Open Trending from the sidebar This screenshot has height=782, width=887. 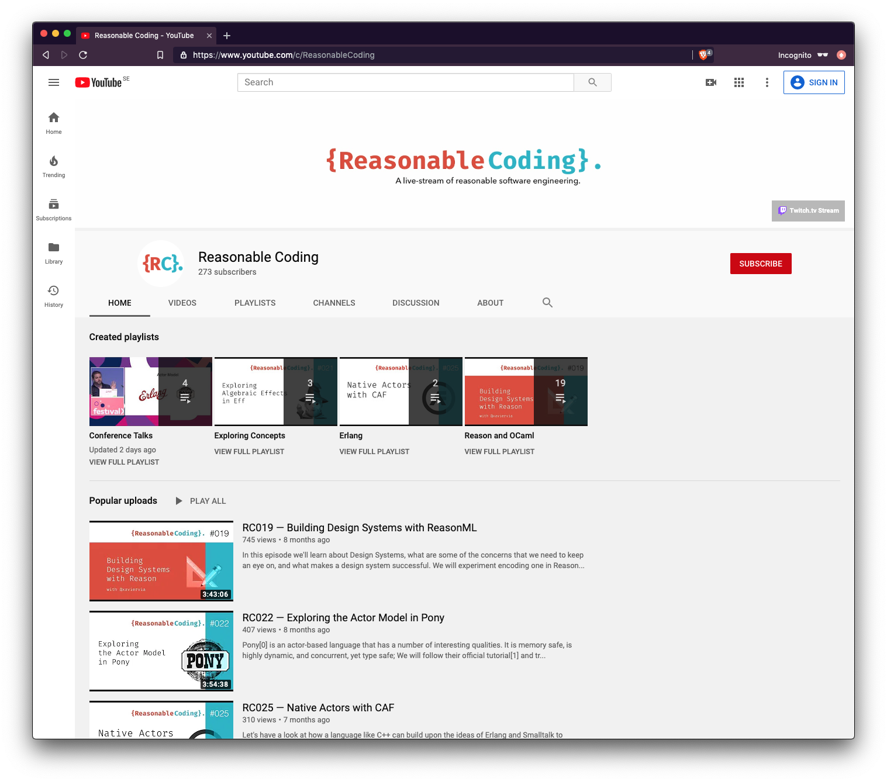tap(53, 165)
